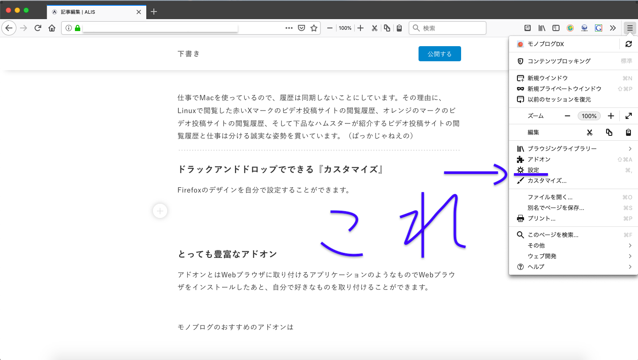Save page to Pocket icon

pyautogui.click(x=301, y=28)
